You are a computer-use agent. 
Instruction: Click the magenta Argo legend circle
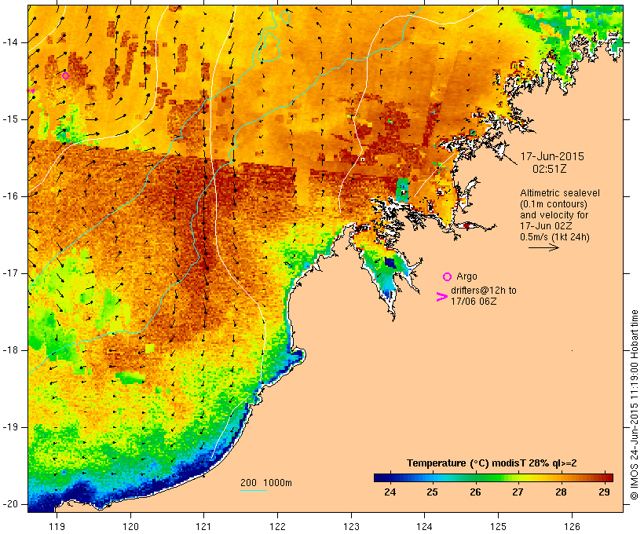[x=448, y=277]
